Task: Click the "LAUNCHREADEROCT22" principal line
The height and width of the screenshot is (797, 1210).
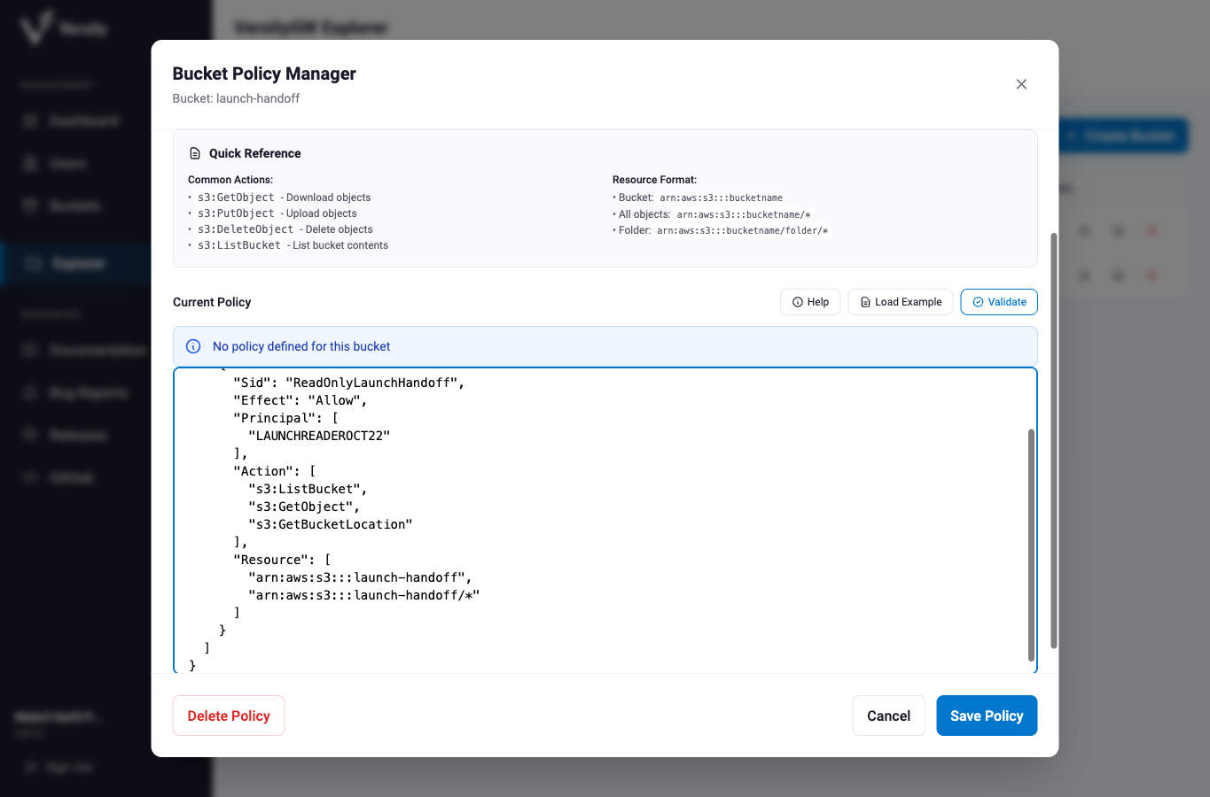Action: point(319,436)
